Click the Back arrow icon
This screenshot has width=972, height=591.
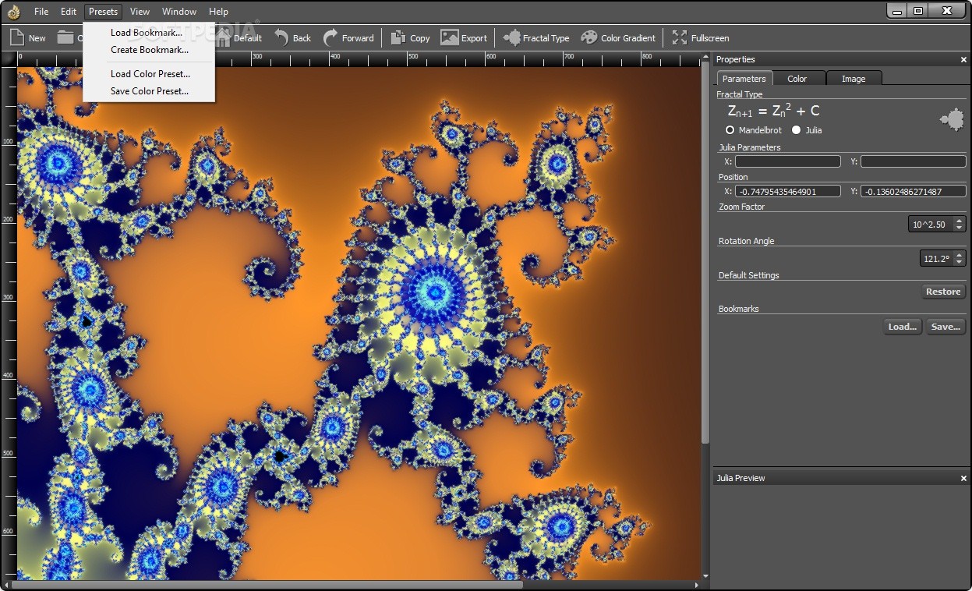click(281, 37)
